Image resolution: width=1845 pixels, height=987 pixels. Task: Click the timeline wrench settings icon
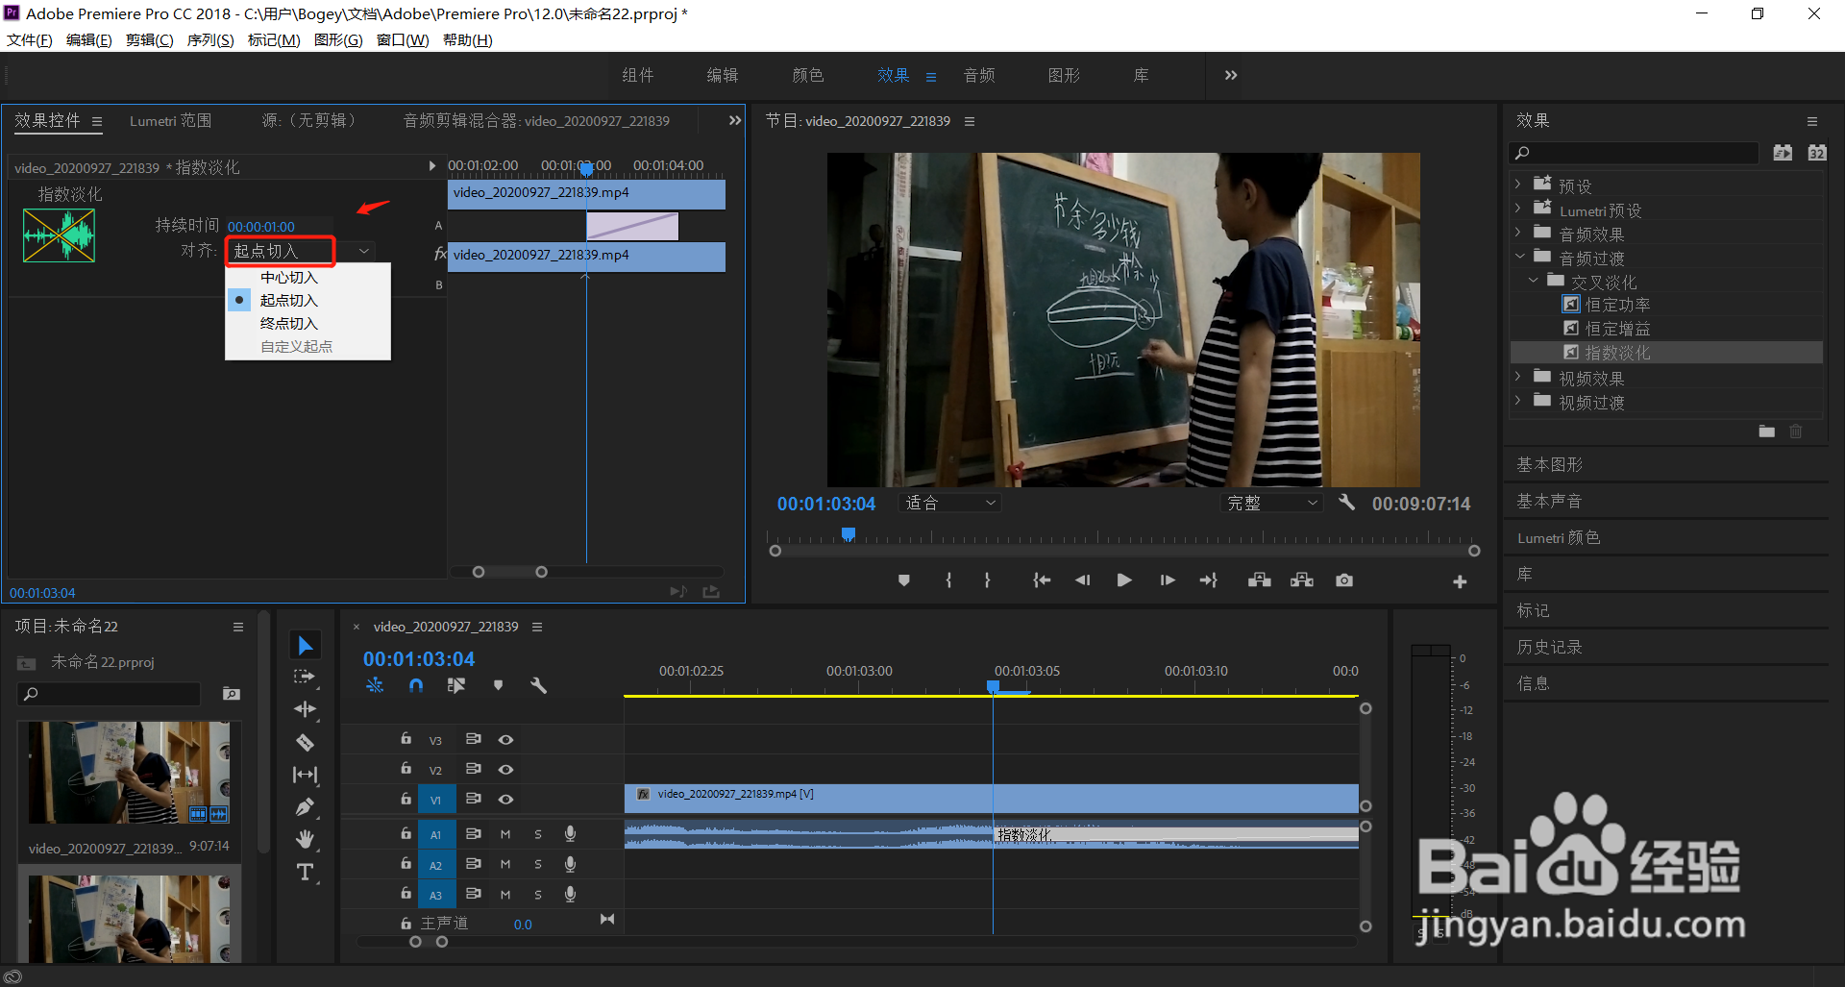538,685
